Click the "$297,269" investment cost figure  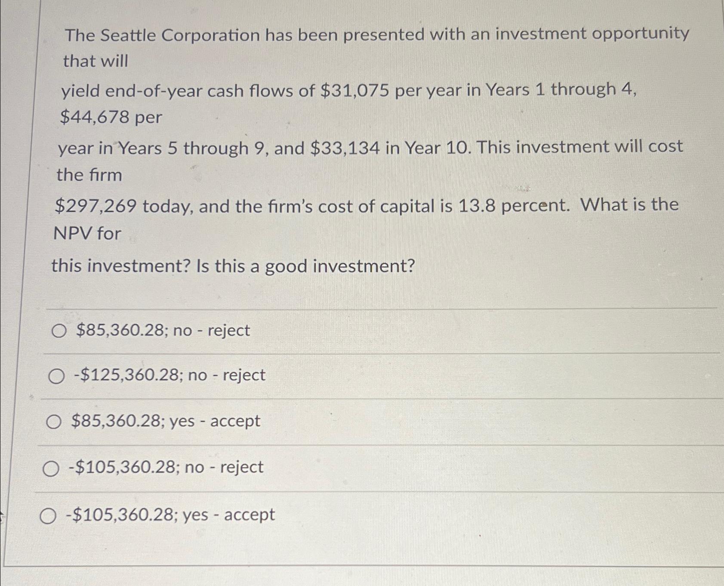coord(96,207)
